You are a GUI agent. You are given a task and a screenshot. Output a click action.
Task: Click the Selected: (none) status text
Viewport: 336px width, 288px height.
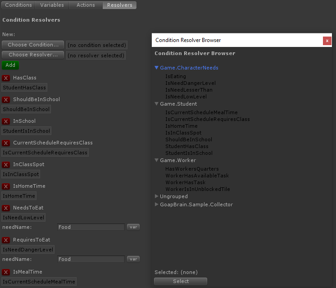[x=176, y=272]
